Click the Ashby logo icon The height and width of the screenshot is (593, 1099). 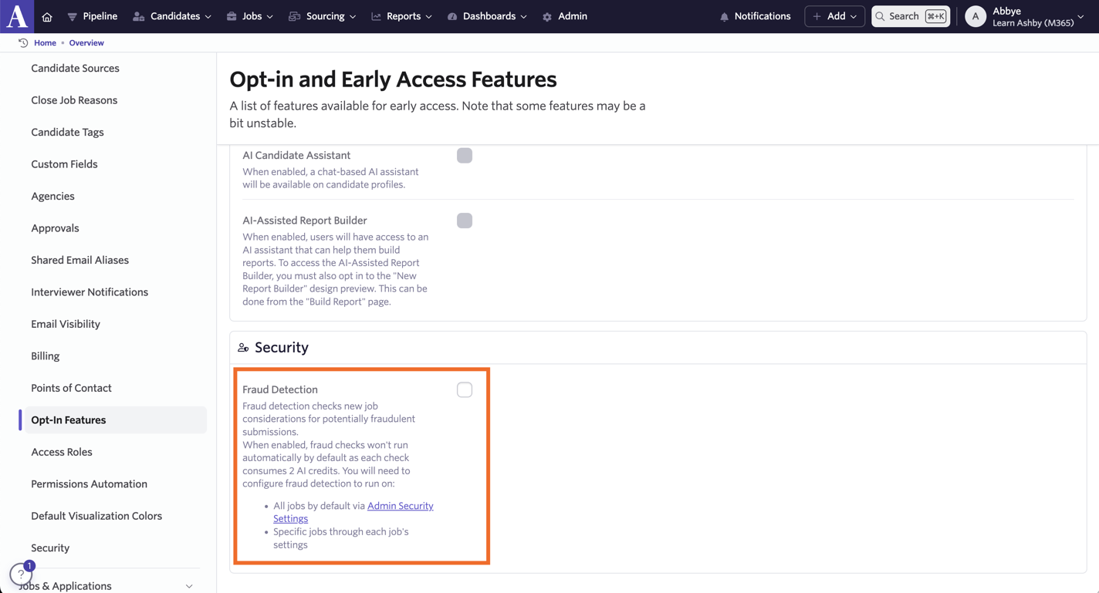17,16
